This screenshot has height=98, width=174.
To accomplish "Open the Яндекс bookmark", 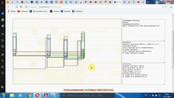I will coord(12,11).
